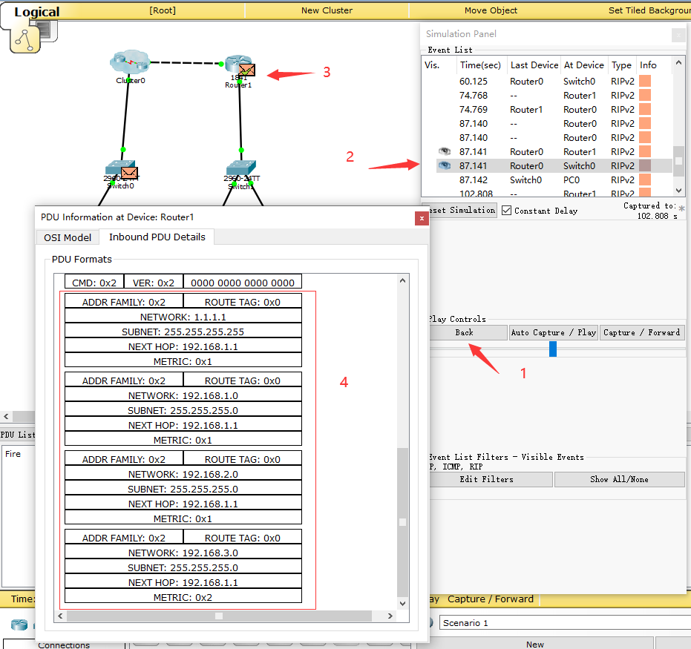Click PDU formats vertical scroll down arrow
Screen dimensions: 691x649
click(x=402, y=604)
